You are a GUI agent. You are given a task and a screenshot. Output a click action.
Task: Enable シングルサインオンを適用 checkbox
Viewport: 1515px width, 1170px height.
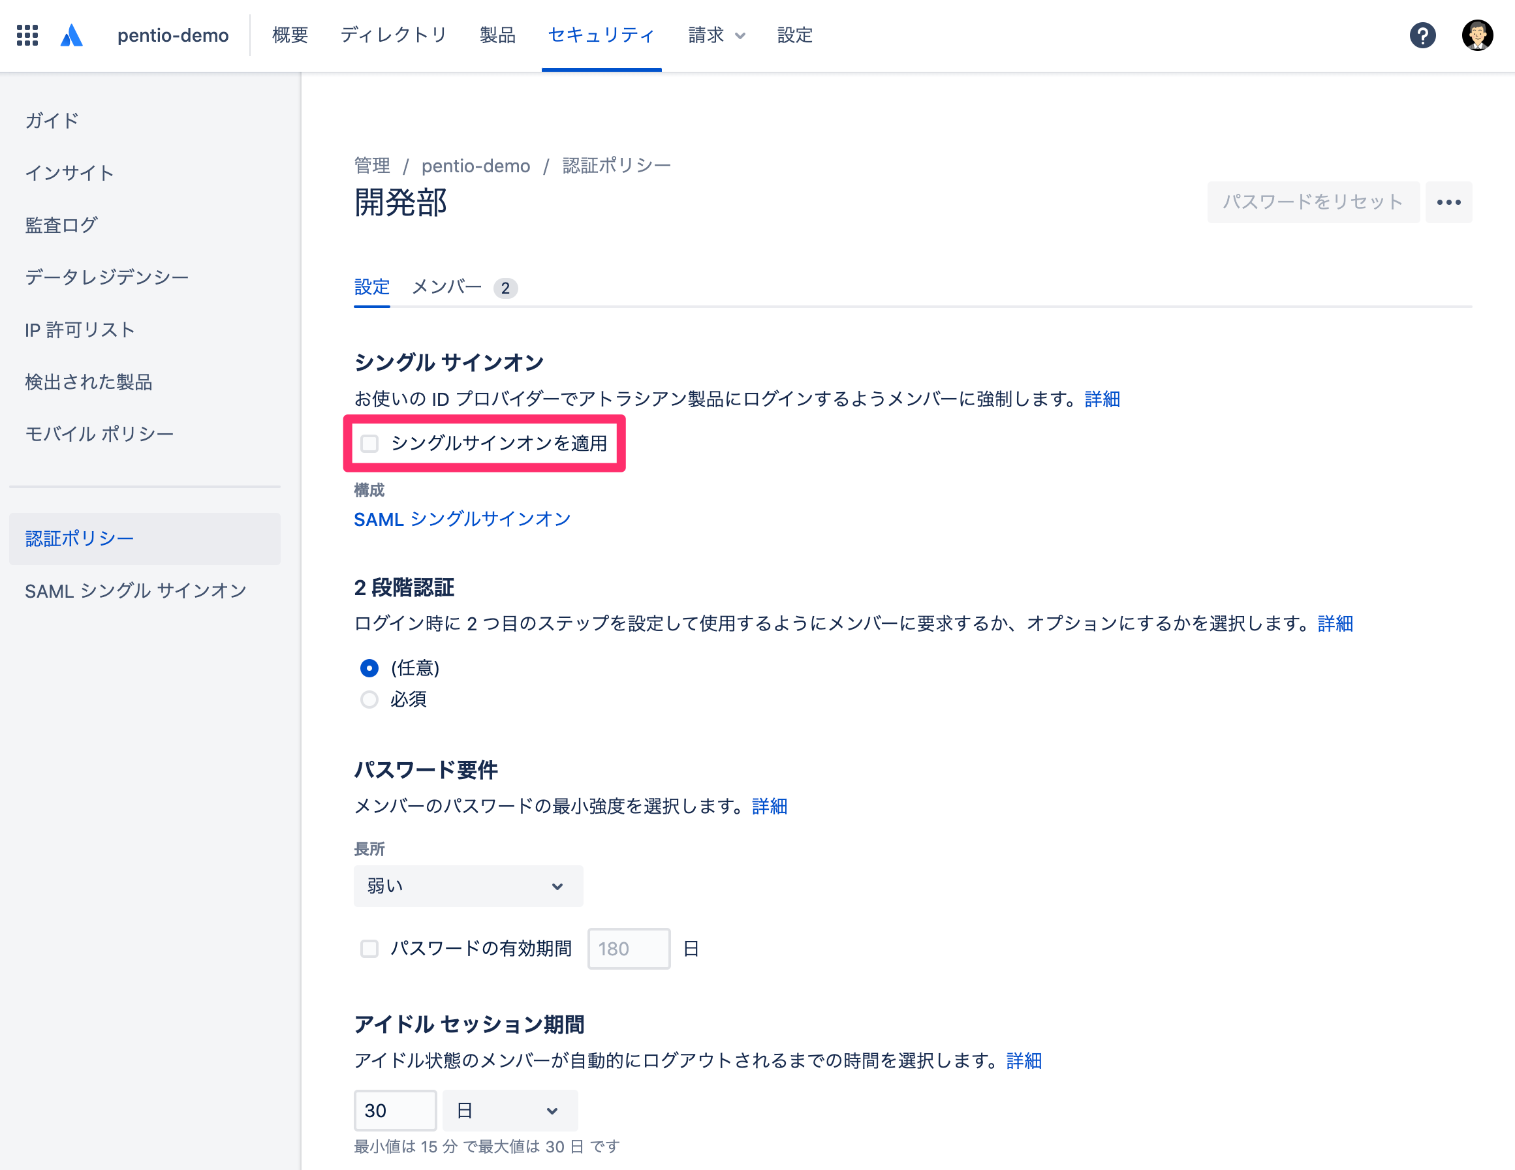click(369, 444)
